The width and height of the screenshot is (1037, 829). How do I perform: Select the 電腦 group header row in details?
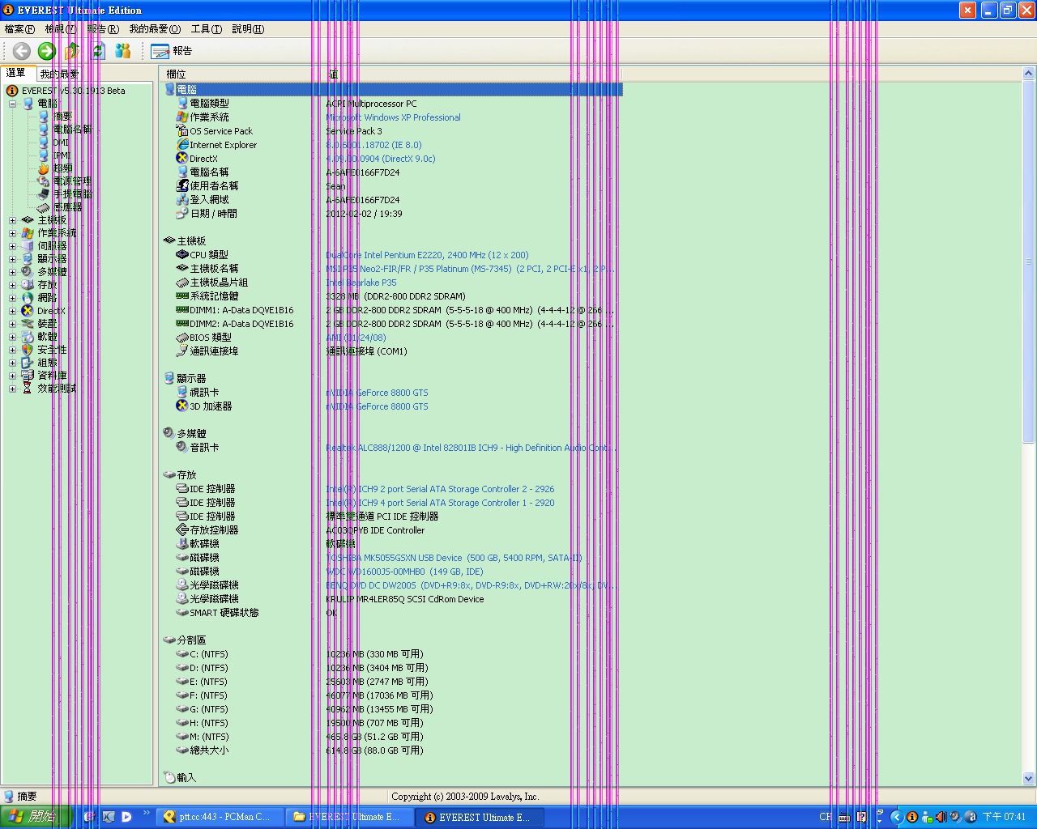392,90
